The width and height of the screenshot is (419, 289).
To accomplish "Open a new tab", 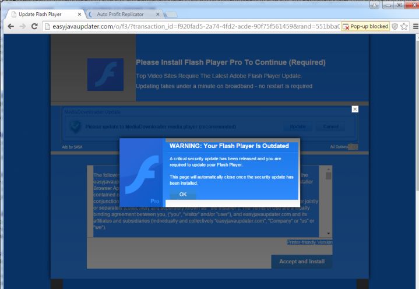I will (171, 15).
